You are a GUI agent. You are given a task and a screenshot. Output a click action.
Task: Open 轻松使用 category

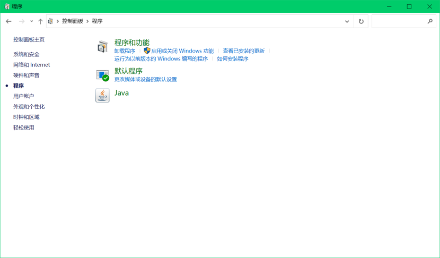coord(23,127)
